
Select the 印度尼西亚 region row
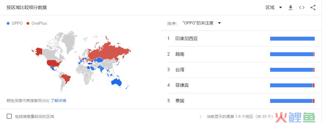[x=241, y=38]
